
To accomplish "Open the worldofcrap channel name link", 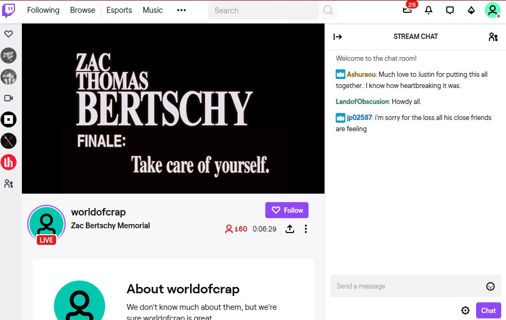I will click(x=98, y=212).
